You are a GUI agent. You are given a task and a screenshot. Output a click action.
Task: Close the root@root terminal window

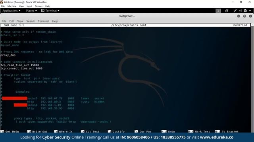point(250,16)
